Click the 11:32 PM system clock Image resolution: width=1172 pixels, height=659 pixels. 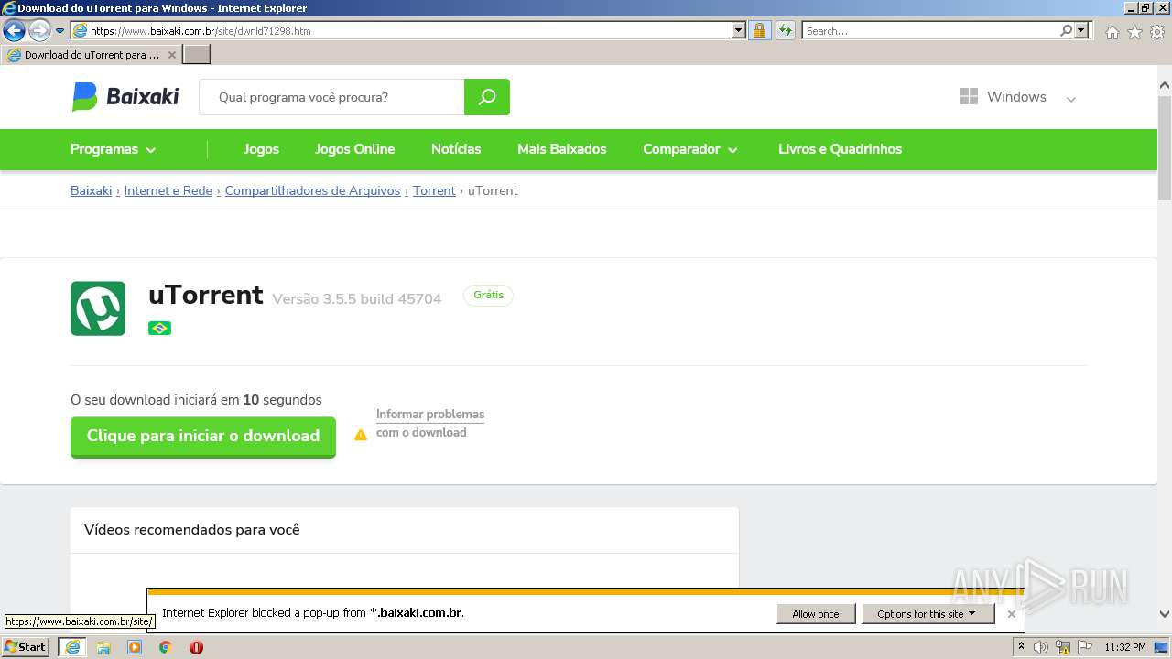[x=1125, y=647]
